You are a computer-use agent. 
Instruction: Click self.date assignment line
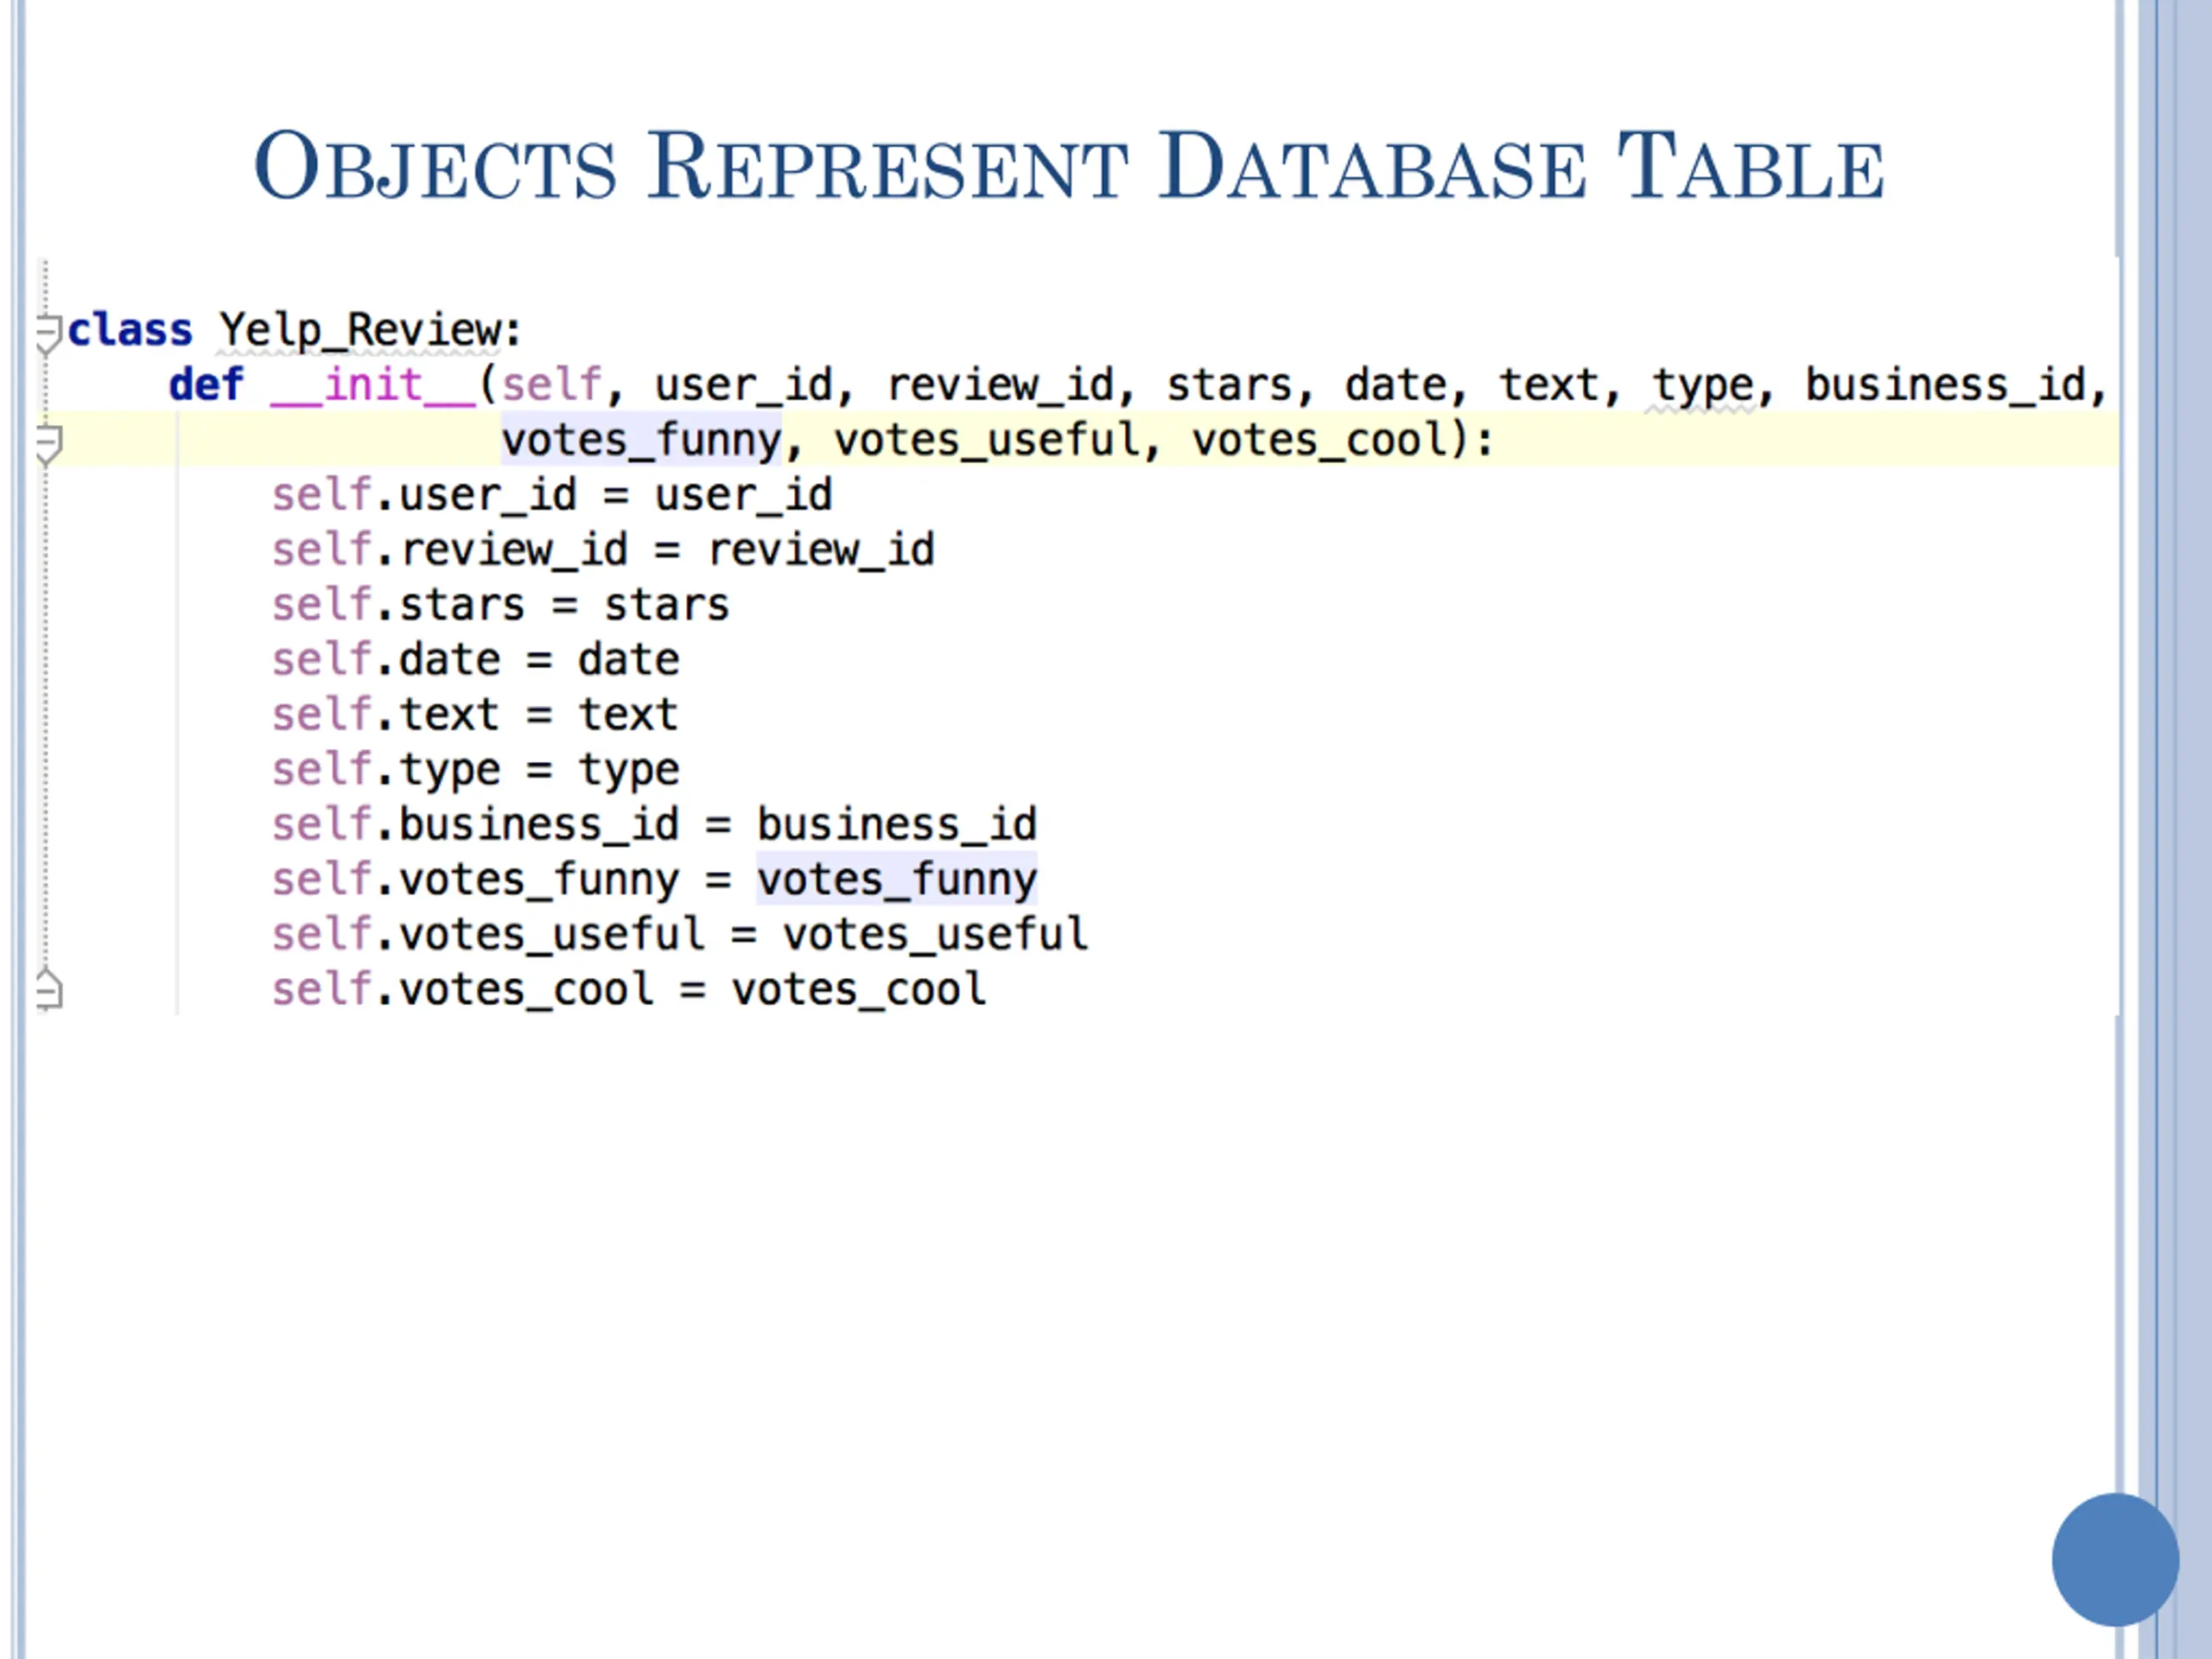tap(475, 660)
